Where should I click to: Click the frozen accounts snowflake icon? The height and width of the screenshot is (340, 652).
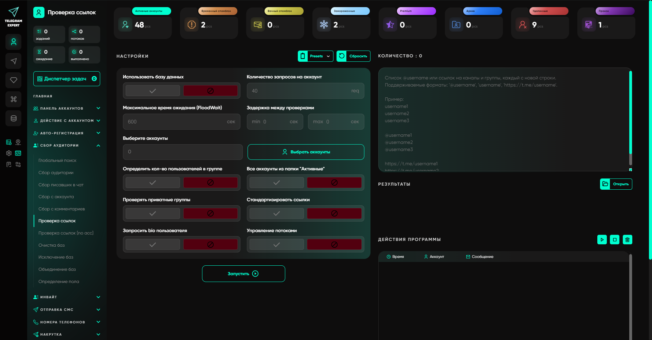click(324, 25)
